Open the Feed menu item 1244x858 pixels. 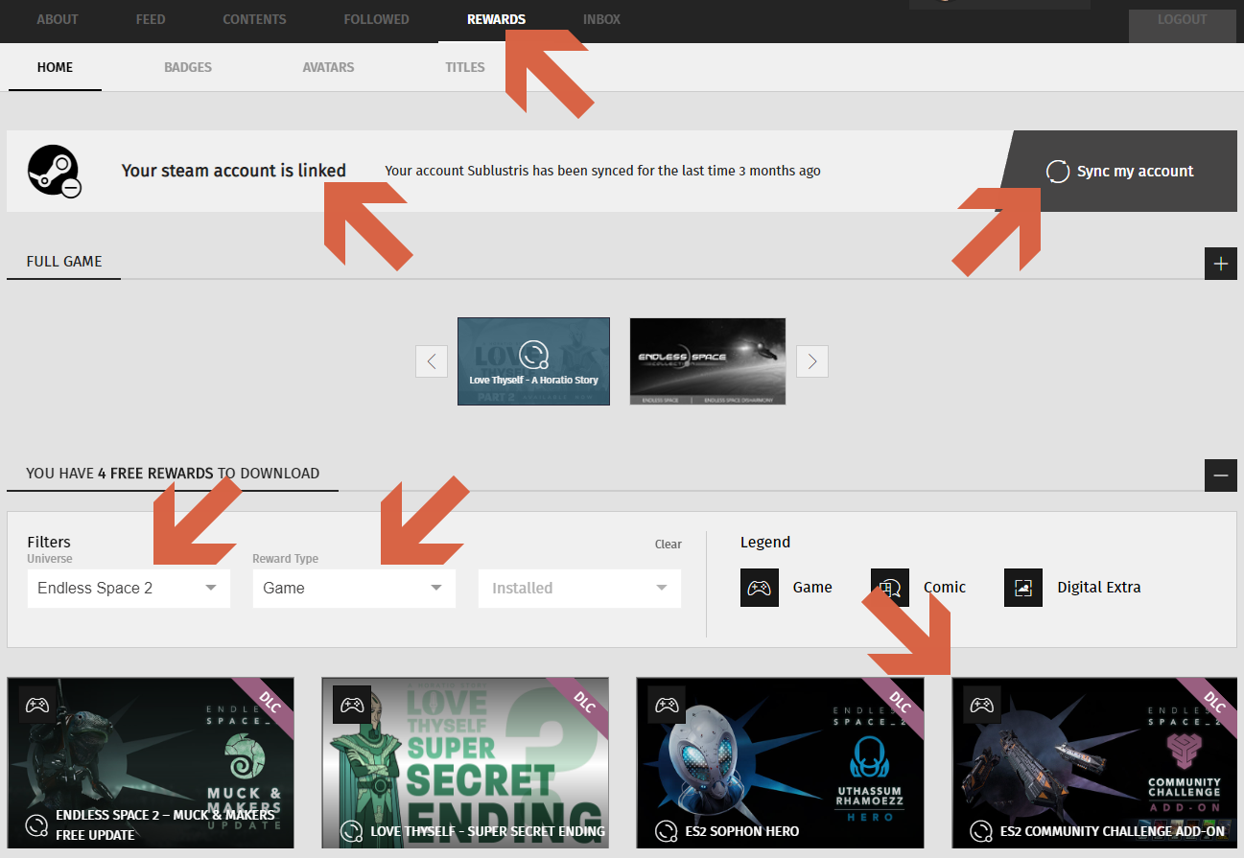pyautogui.click(x=151, y=19)
